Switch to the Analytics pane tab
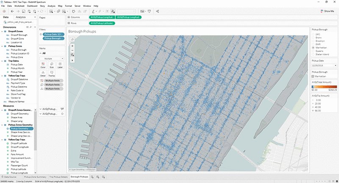Image resolution: width=339 pixels, height=183 pixels. point(21,17)
